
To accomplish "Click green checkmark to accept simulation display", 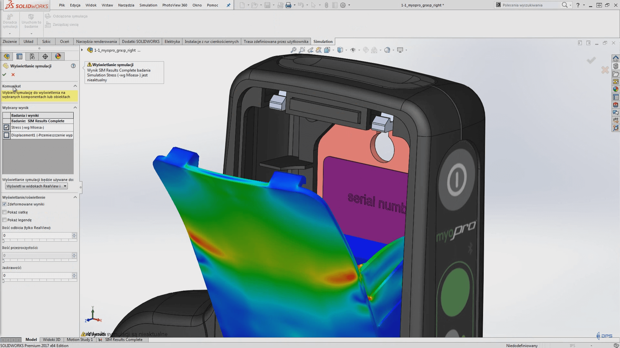I will [x=4, y=75].
